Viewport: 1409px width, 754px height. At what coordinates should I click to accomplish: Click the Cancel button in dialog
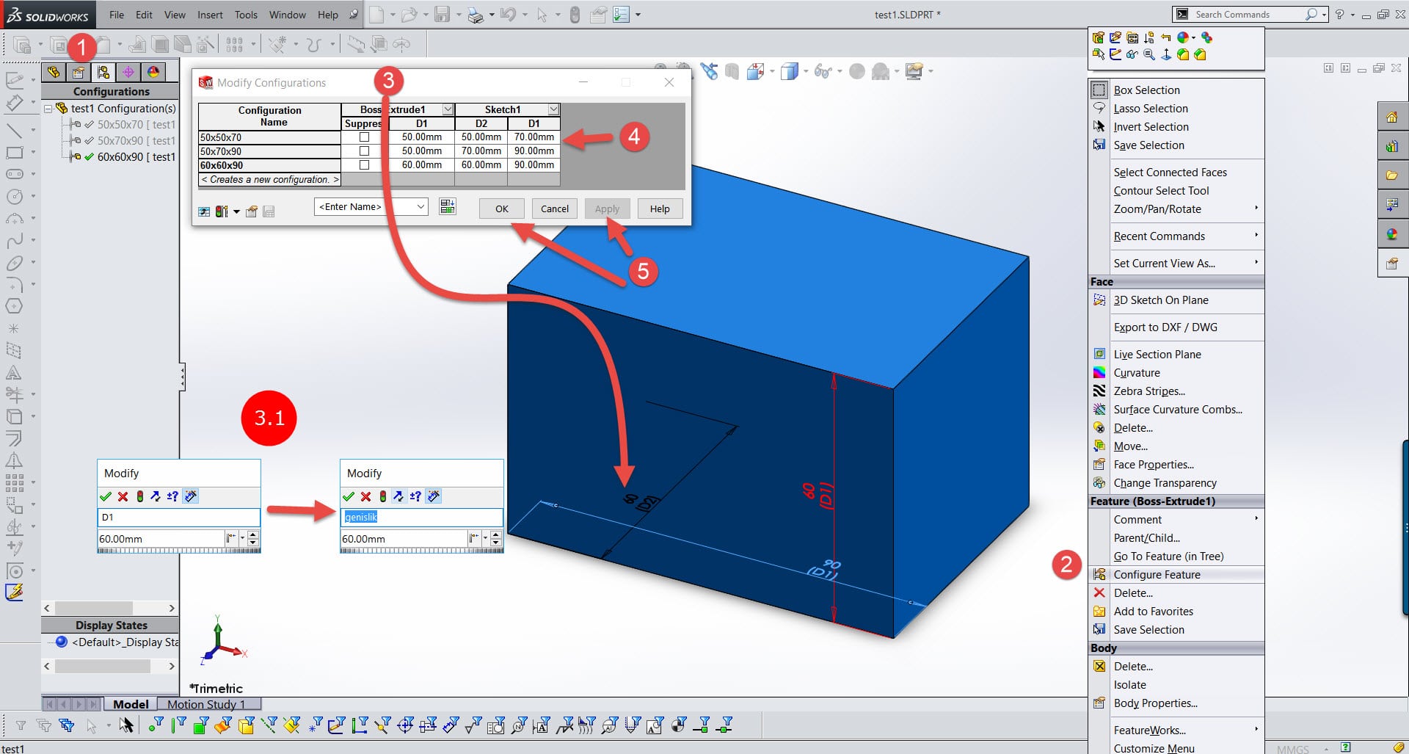point(554,209)
